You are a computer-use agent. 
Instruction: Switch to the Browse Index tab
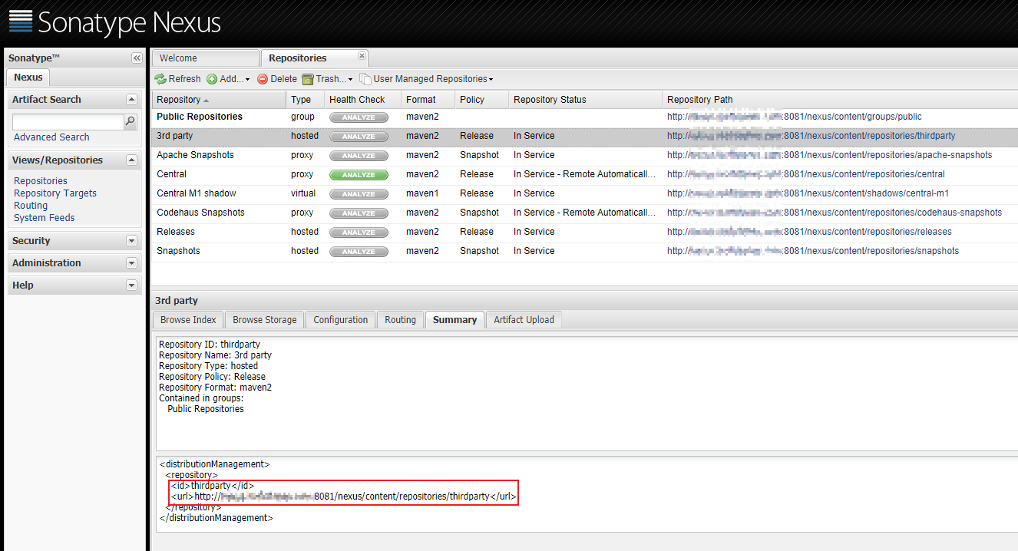188,320
